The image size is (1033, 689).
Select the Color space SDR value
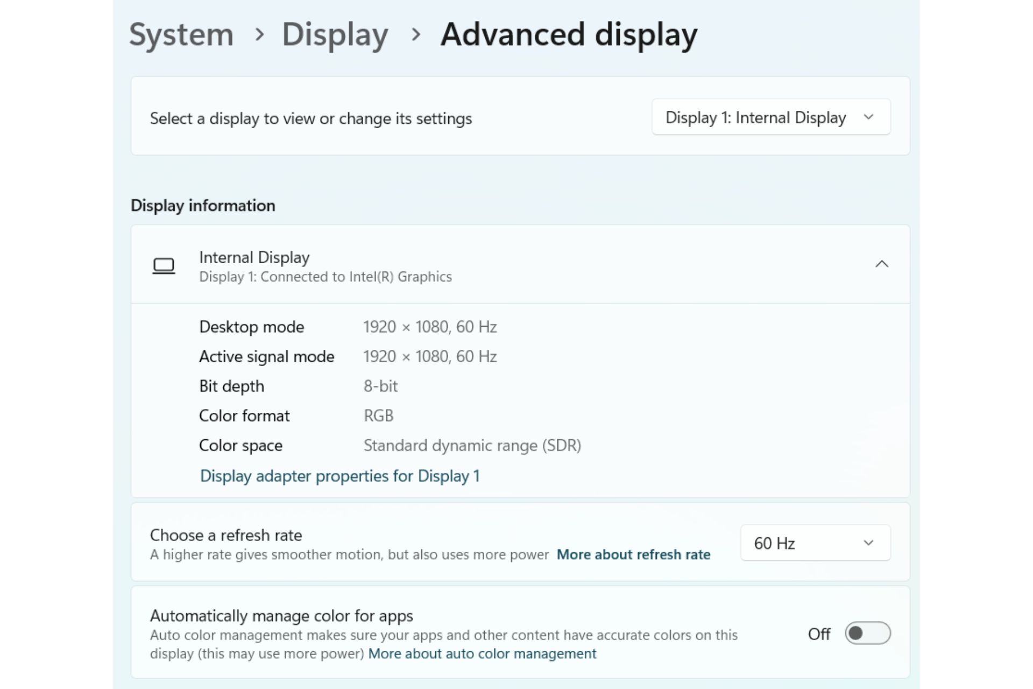(x=472, y=445)
